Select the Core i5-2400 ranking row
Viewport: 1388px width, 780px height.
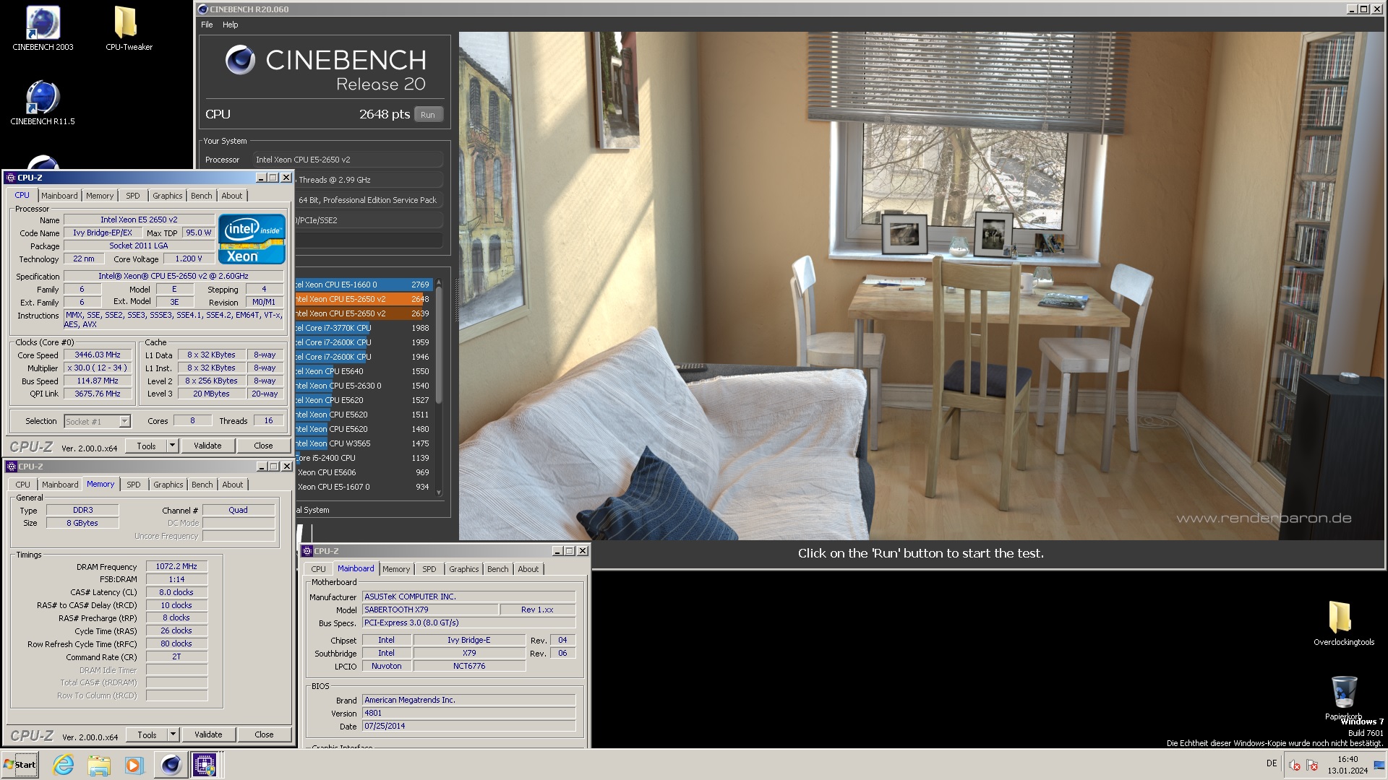pos(363,458)
